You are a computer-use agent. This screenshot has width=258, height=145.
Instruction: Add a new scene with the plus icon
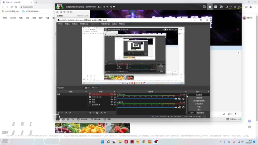[x=58, y=113]
